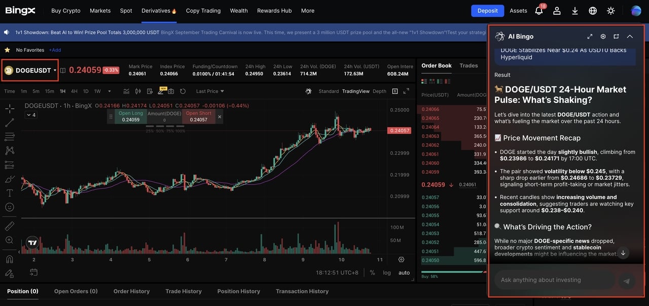The height and width of the screenshot is (306, 649).
Task: Open the Rewards Hub menu
Action: pyautogui.click(x=274, y=11)
